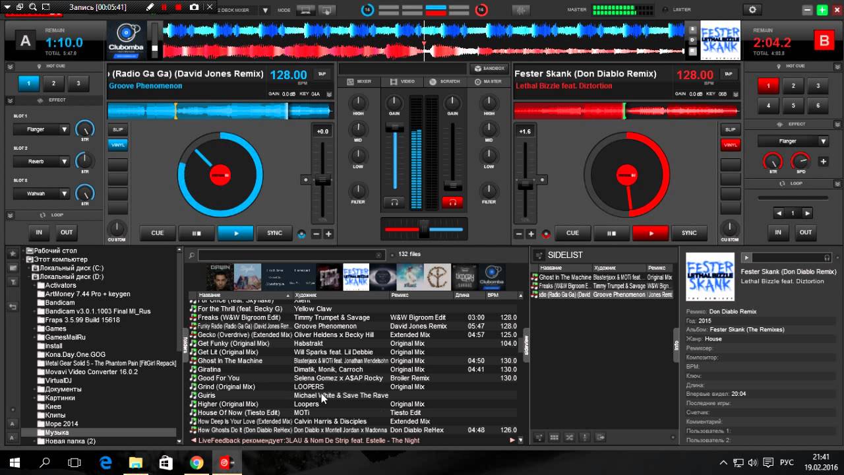This screenshot has height=475, width=844.
Task: Click play on deck B
Action: tap(650, 233)
